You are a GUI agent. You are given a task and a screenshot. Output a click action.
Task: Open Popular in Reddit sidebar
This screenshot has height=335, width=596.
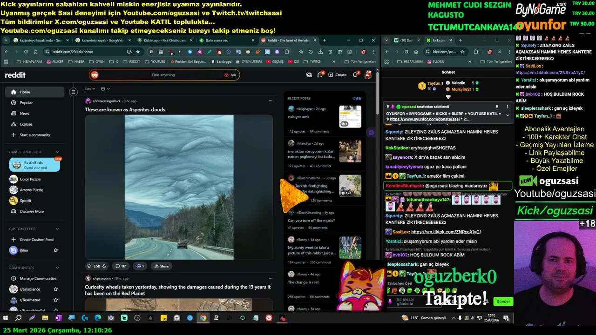pos(34,103)
